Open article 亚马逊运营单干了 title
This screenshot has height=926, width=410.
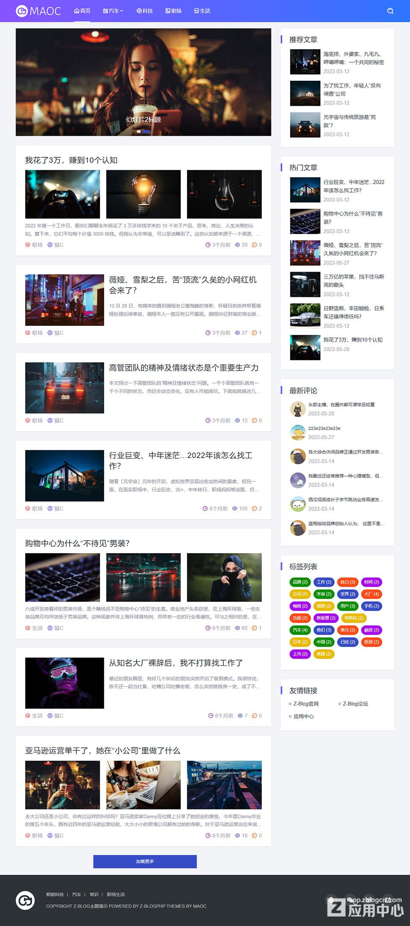tap(102, 750)
